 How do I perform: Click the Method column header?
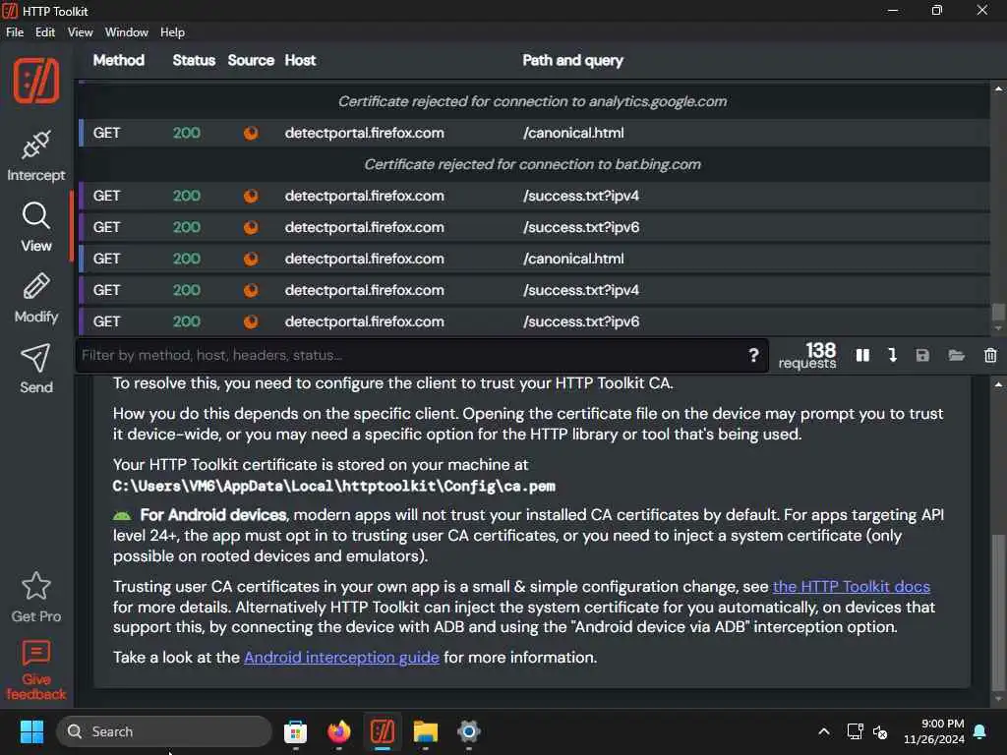pos(119,60)
